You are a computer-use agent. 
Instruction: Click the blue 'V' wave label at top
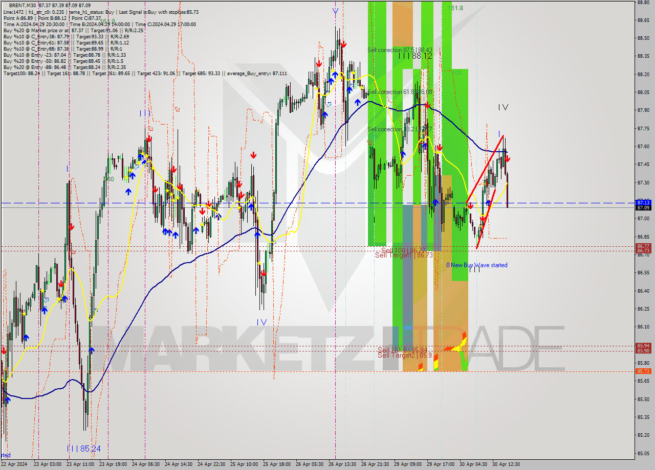[335, 11]
